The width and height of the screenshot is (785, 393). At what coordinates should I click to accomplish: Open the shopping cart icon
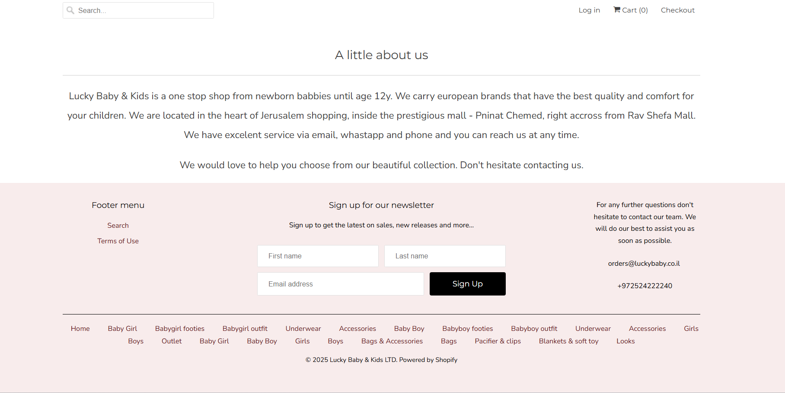coord(617,10)
